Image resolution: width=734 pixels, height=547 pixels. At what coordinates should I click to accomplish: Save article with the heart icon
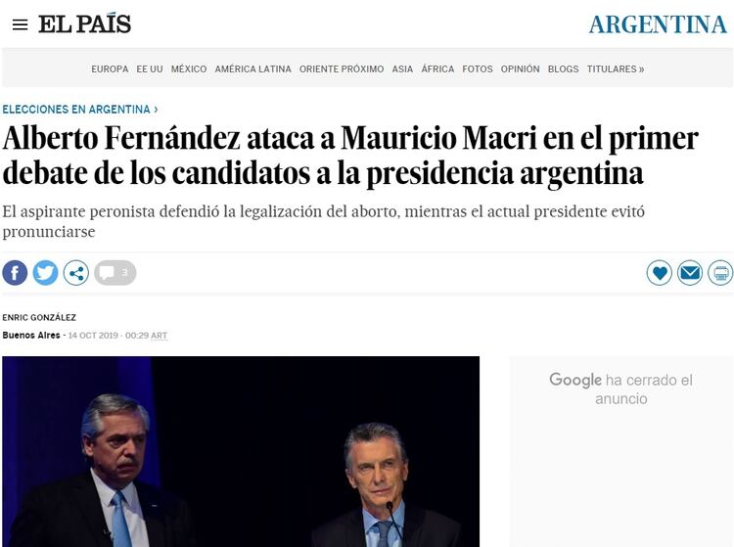point(660,273)
